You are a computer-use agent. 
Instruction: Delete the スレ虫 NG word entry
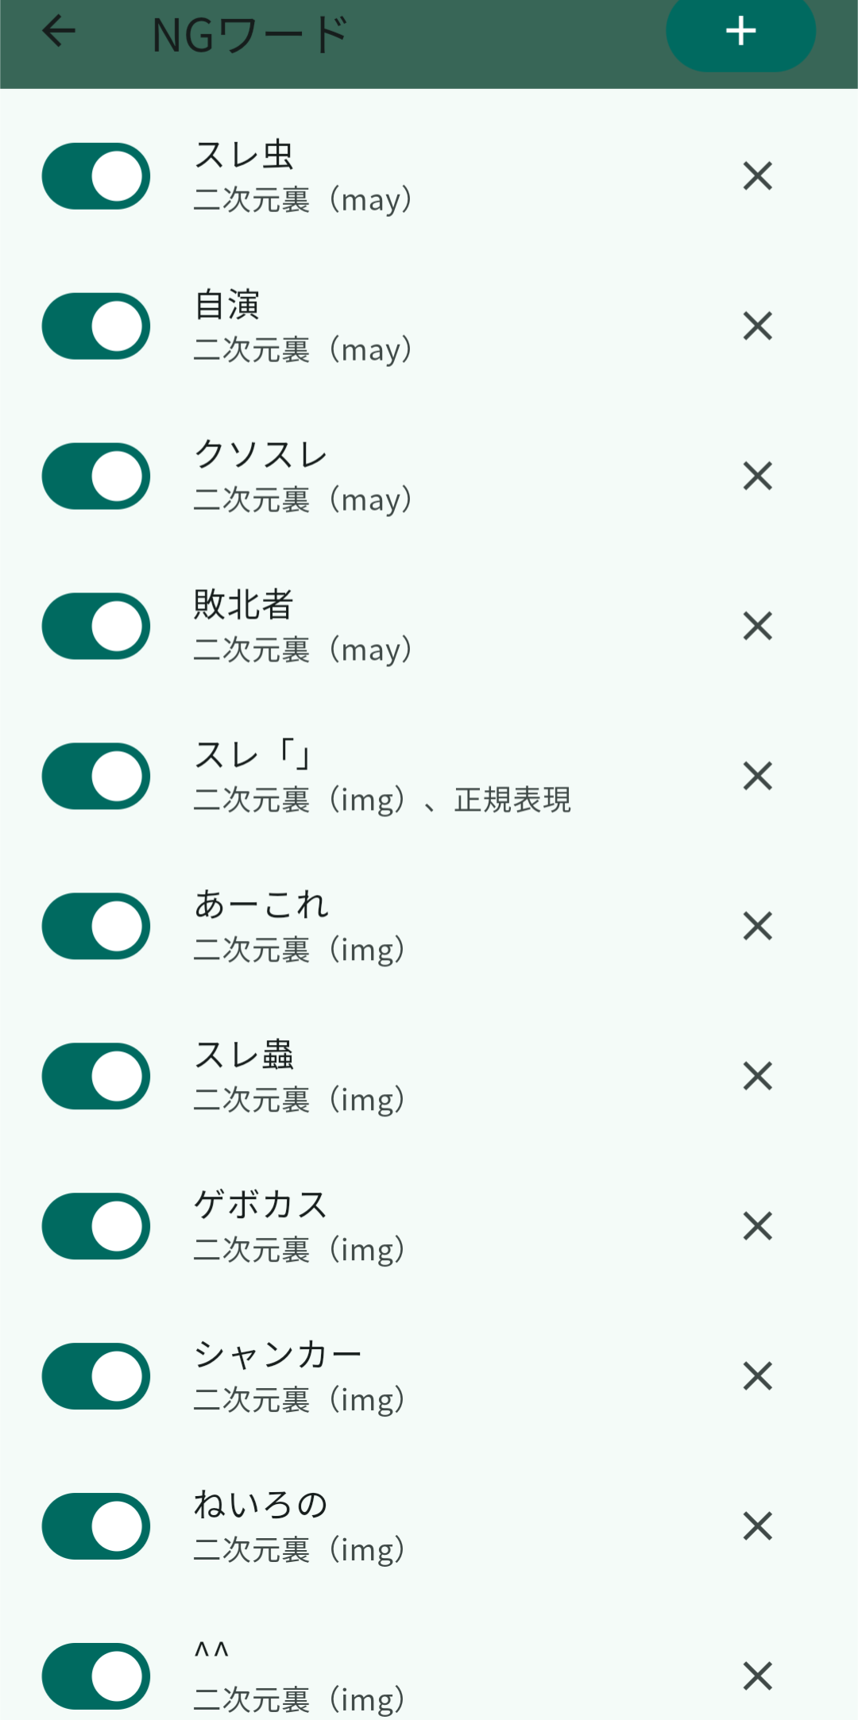tap(757, 176)
